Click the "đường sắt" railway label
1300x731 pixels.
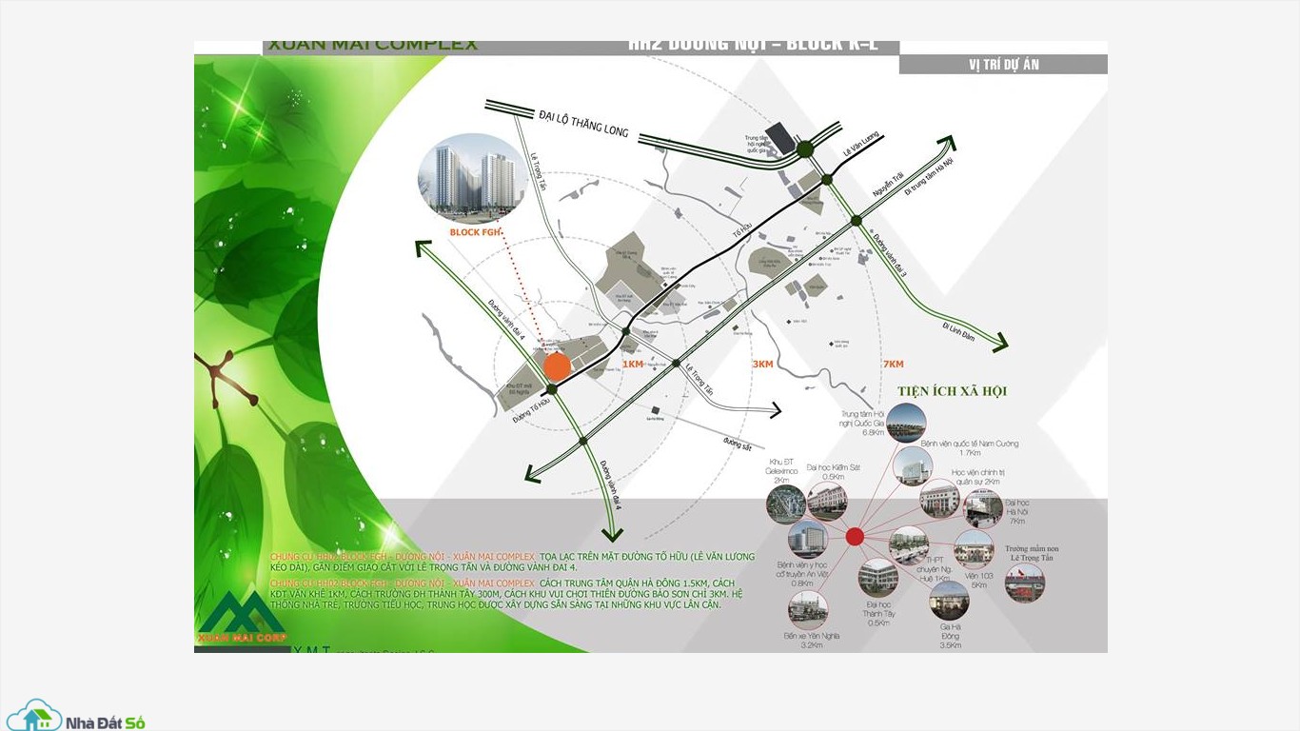tap(738, 443)
